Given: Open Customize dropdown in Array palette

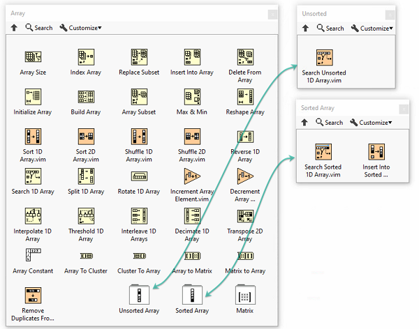Looking at the screenshot, I should [x=81, y=27].
